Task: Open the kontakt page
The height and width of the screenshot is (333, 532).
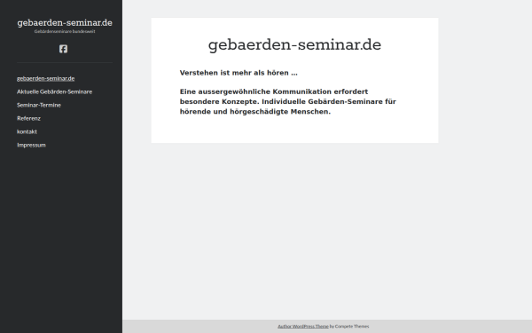Action: pos(27,131)
